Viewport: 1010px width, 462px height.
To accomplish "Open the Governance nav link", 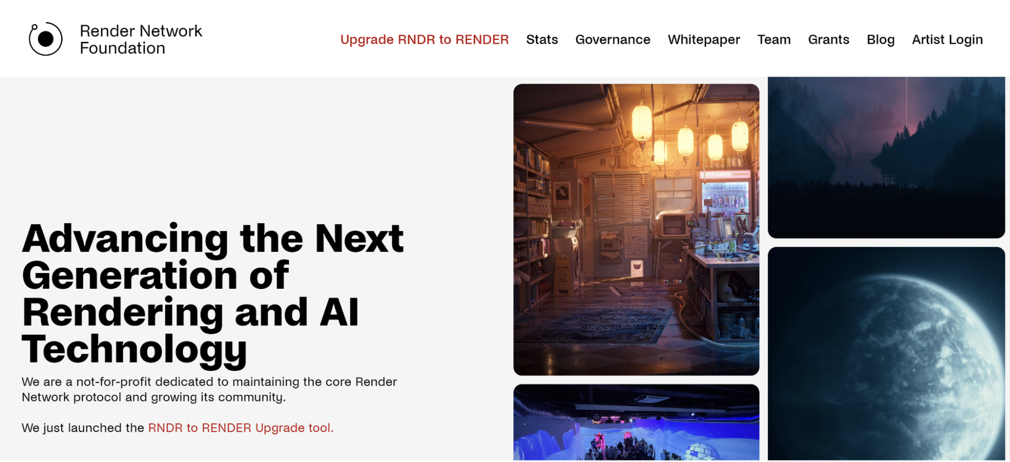I will point(612,39).
